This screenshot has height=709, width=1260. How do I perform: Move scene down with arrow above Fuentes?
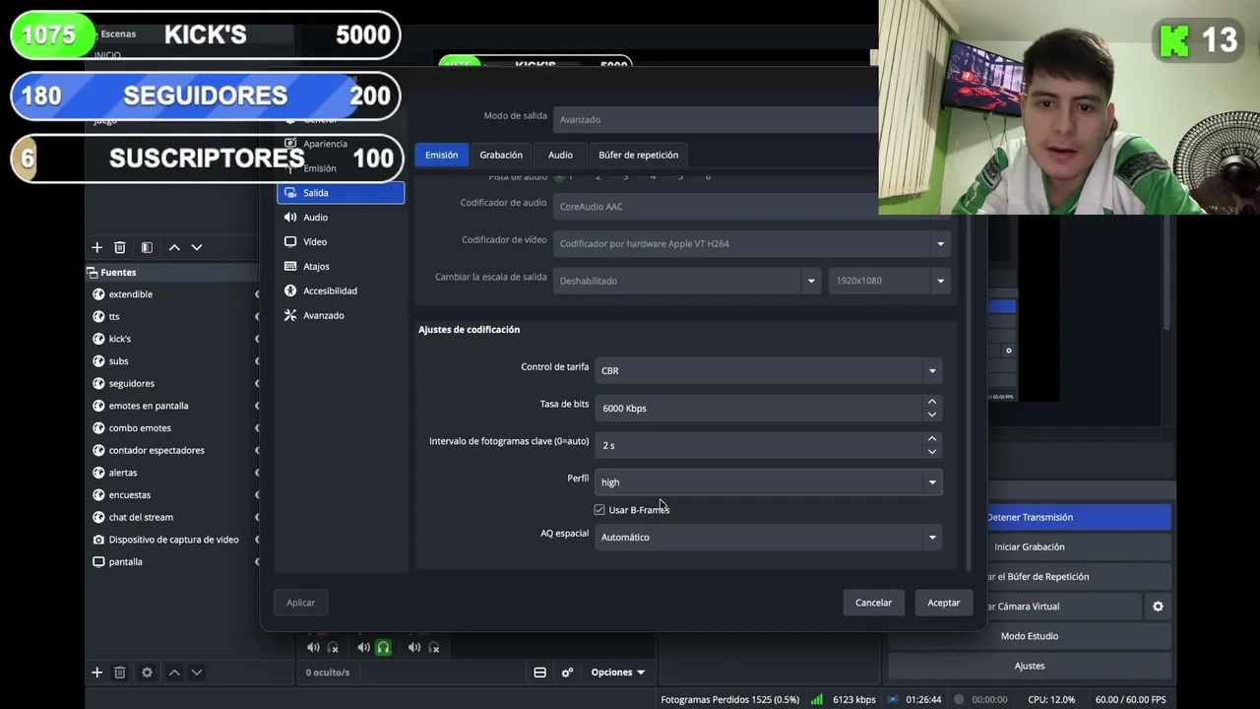(x=197, y=247)
